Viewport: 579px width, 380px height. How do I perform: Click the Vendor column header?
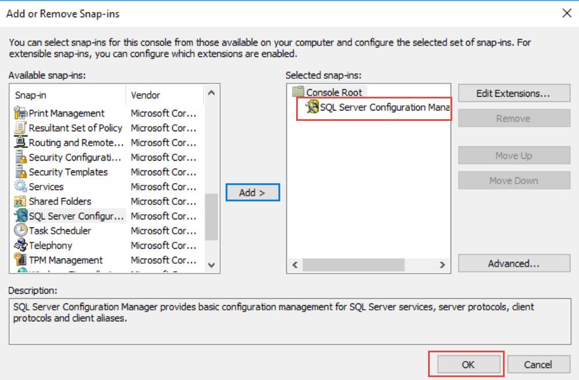[165, 95]
